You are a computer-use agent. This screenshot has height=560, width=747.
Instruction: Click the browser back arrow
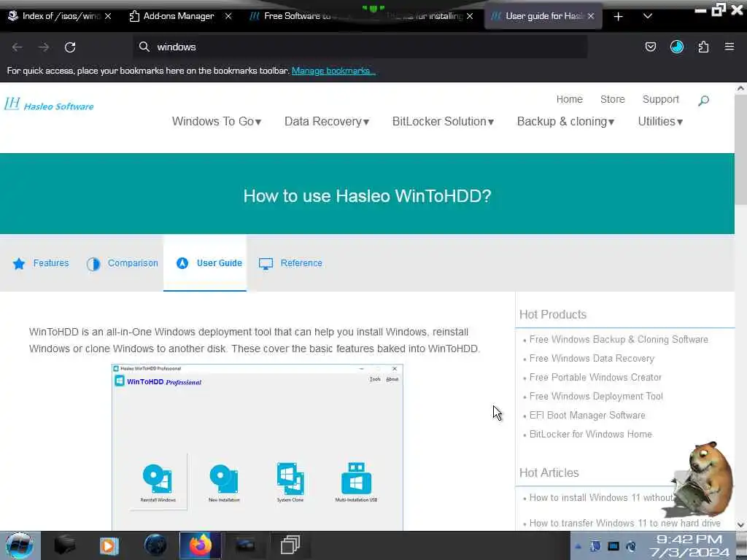pyautogui.click(x=18, y=47)
